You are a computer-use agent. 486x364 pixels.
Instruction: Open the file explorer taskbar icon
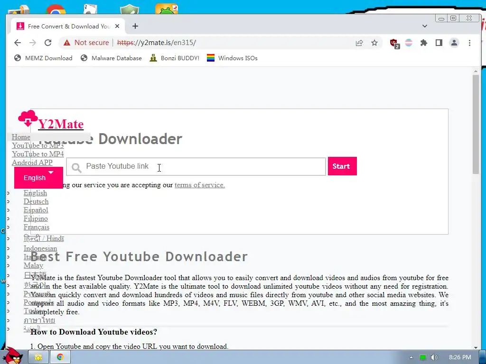coord(38,357)
